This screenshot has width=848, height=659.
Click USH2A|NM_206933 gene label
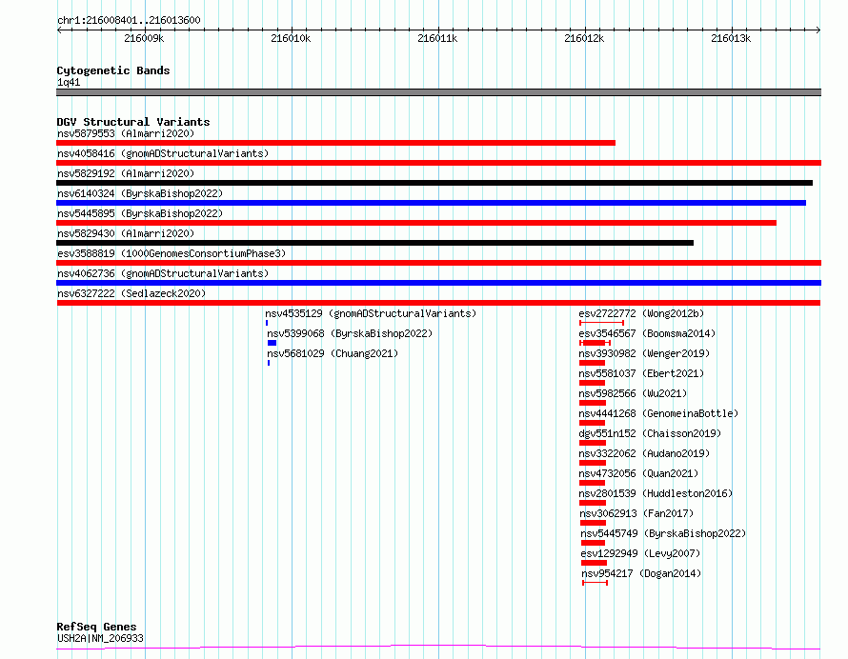tap(100, 638)
